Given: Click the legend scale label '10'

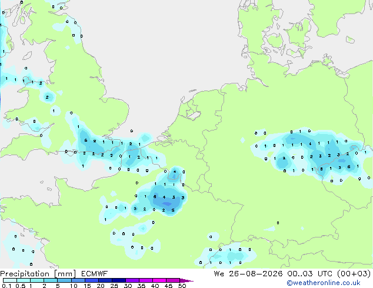Looking at the screenshot, I should point(74,286).
